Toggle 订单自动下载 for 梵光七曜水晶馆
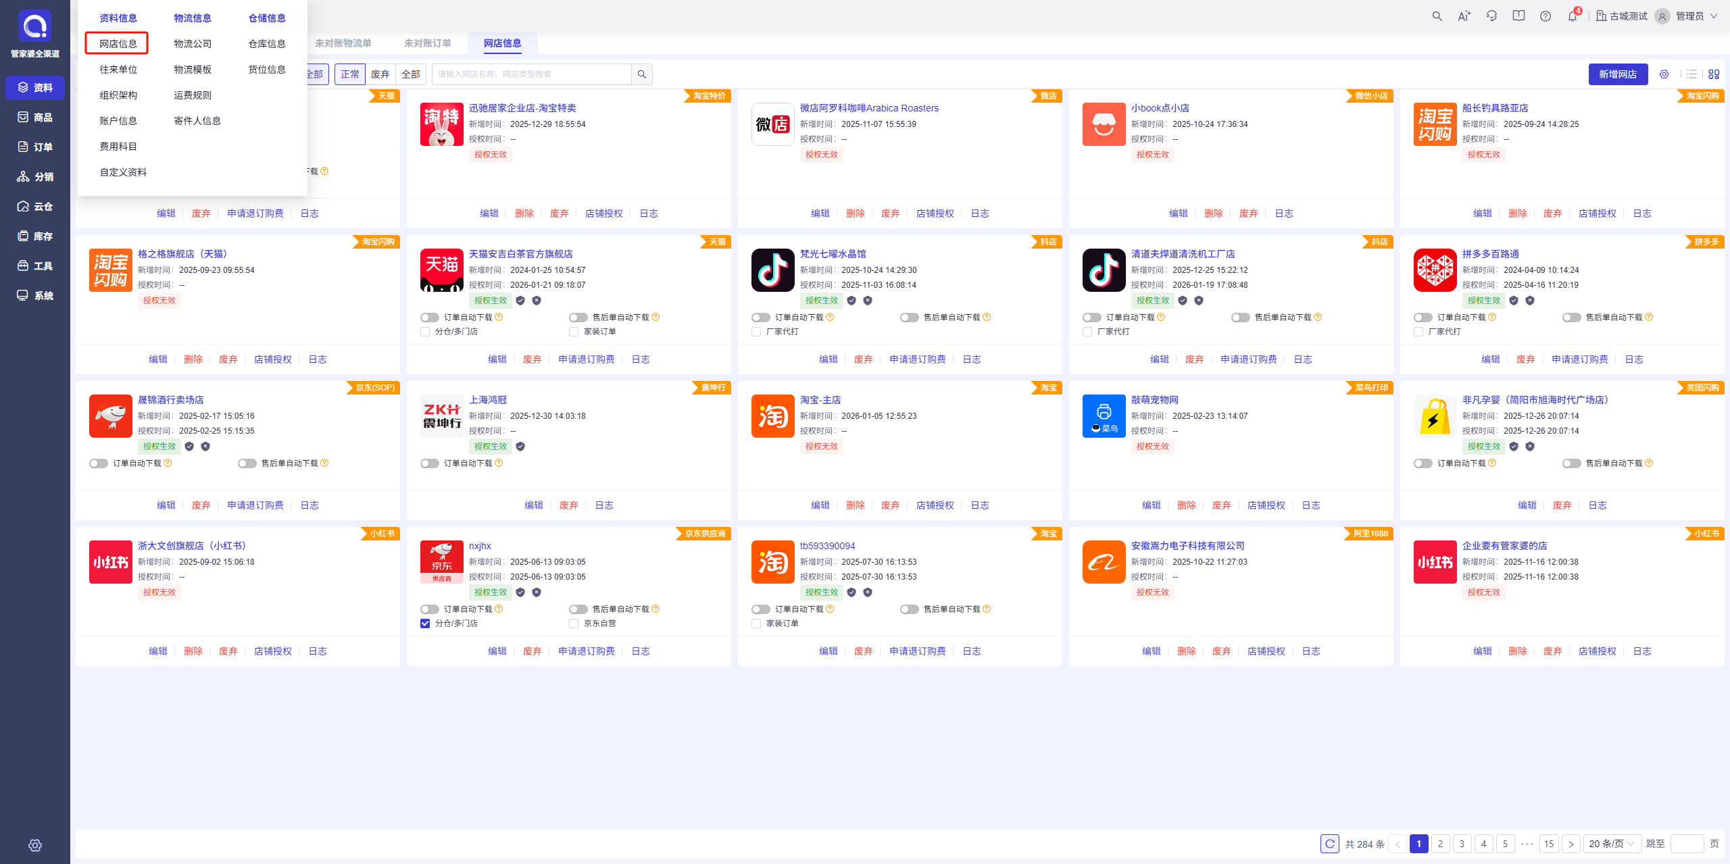Screen dimensions: 1730x864 coord(761,317)
